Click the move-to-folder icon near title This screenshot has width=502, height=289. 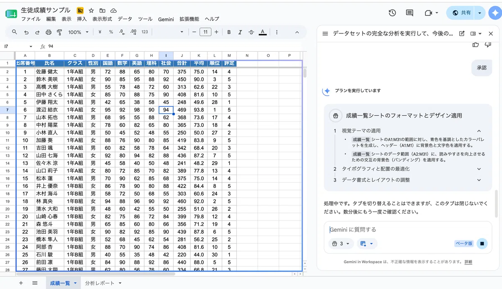(x=102, y=10)
